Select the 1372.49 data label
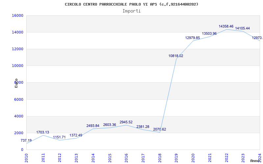The height and width of the screenshot is (164, 263). [76, 135]
